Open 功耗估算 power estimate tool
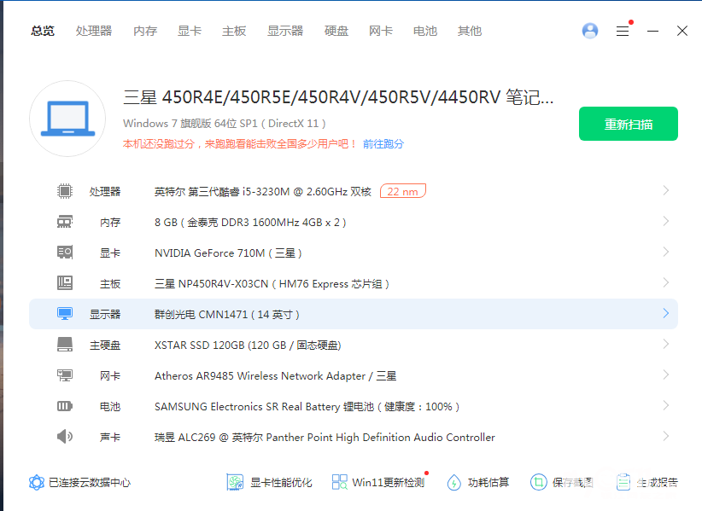 pos(477,482)
